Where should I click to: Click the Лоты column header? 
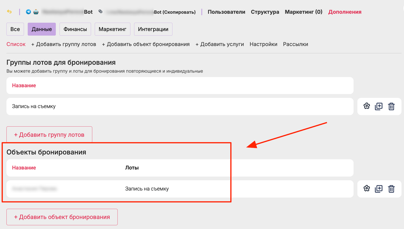point(132,167)
